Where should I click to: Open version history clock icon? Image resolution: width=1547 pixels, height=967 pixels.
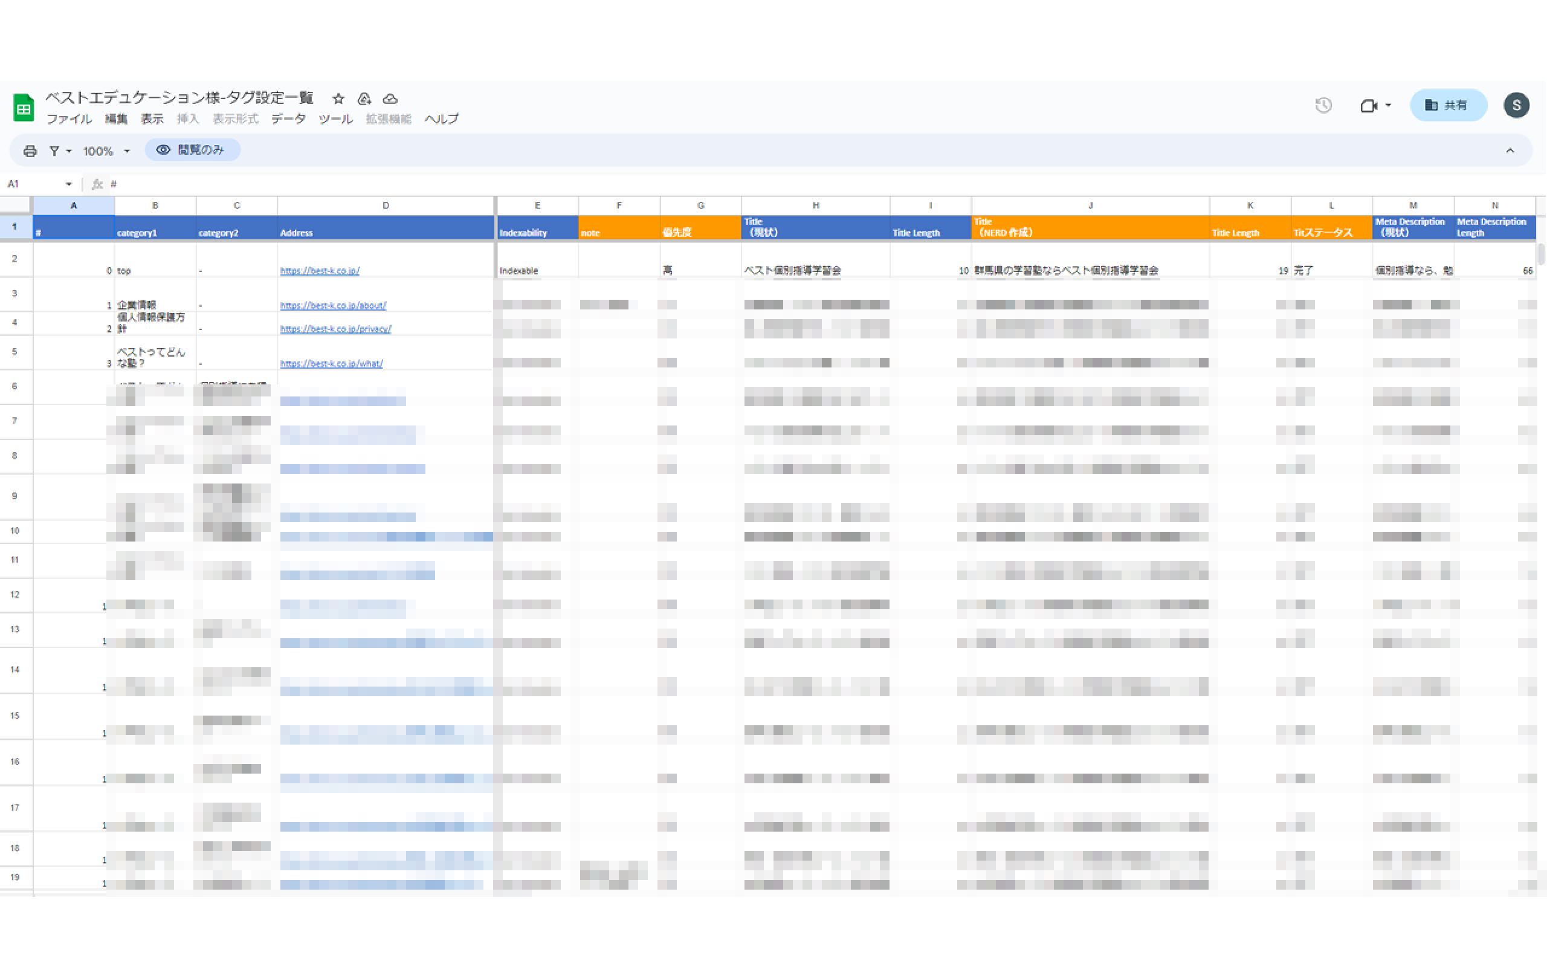[1323, 106]
